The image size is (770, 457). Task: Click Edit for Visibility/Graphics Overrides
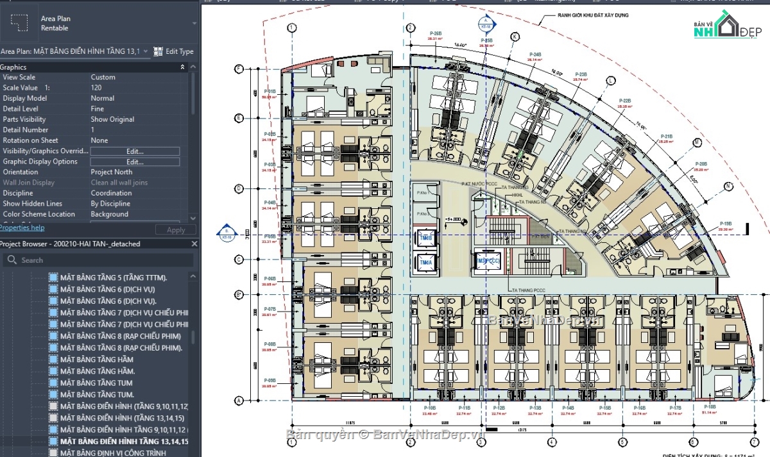[135, 151]
